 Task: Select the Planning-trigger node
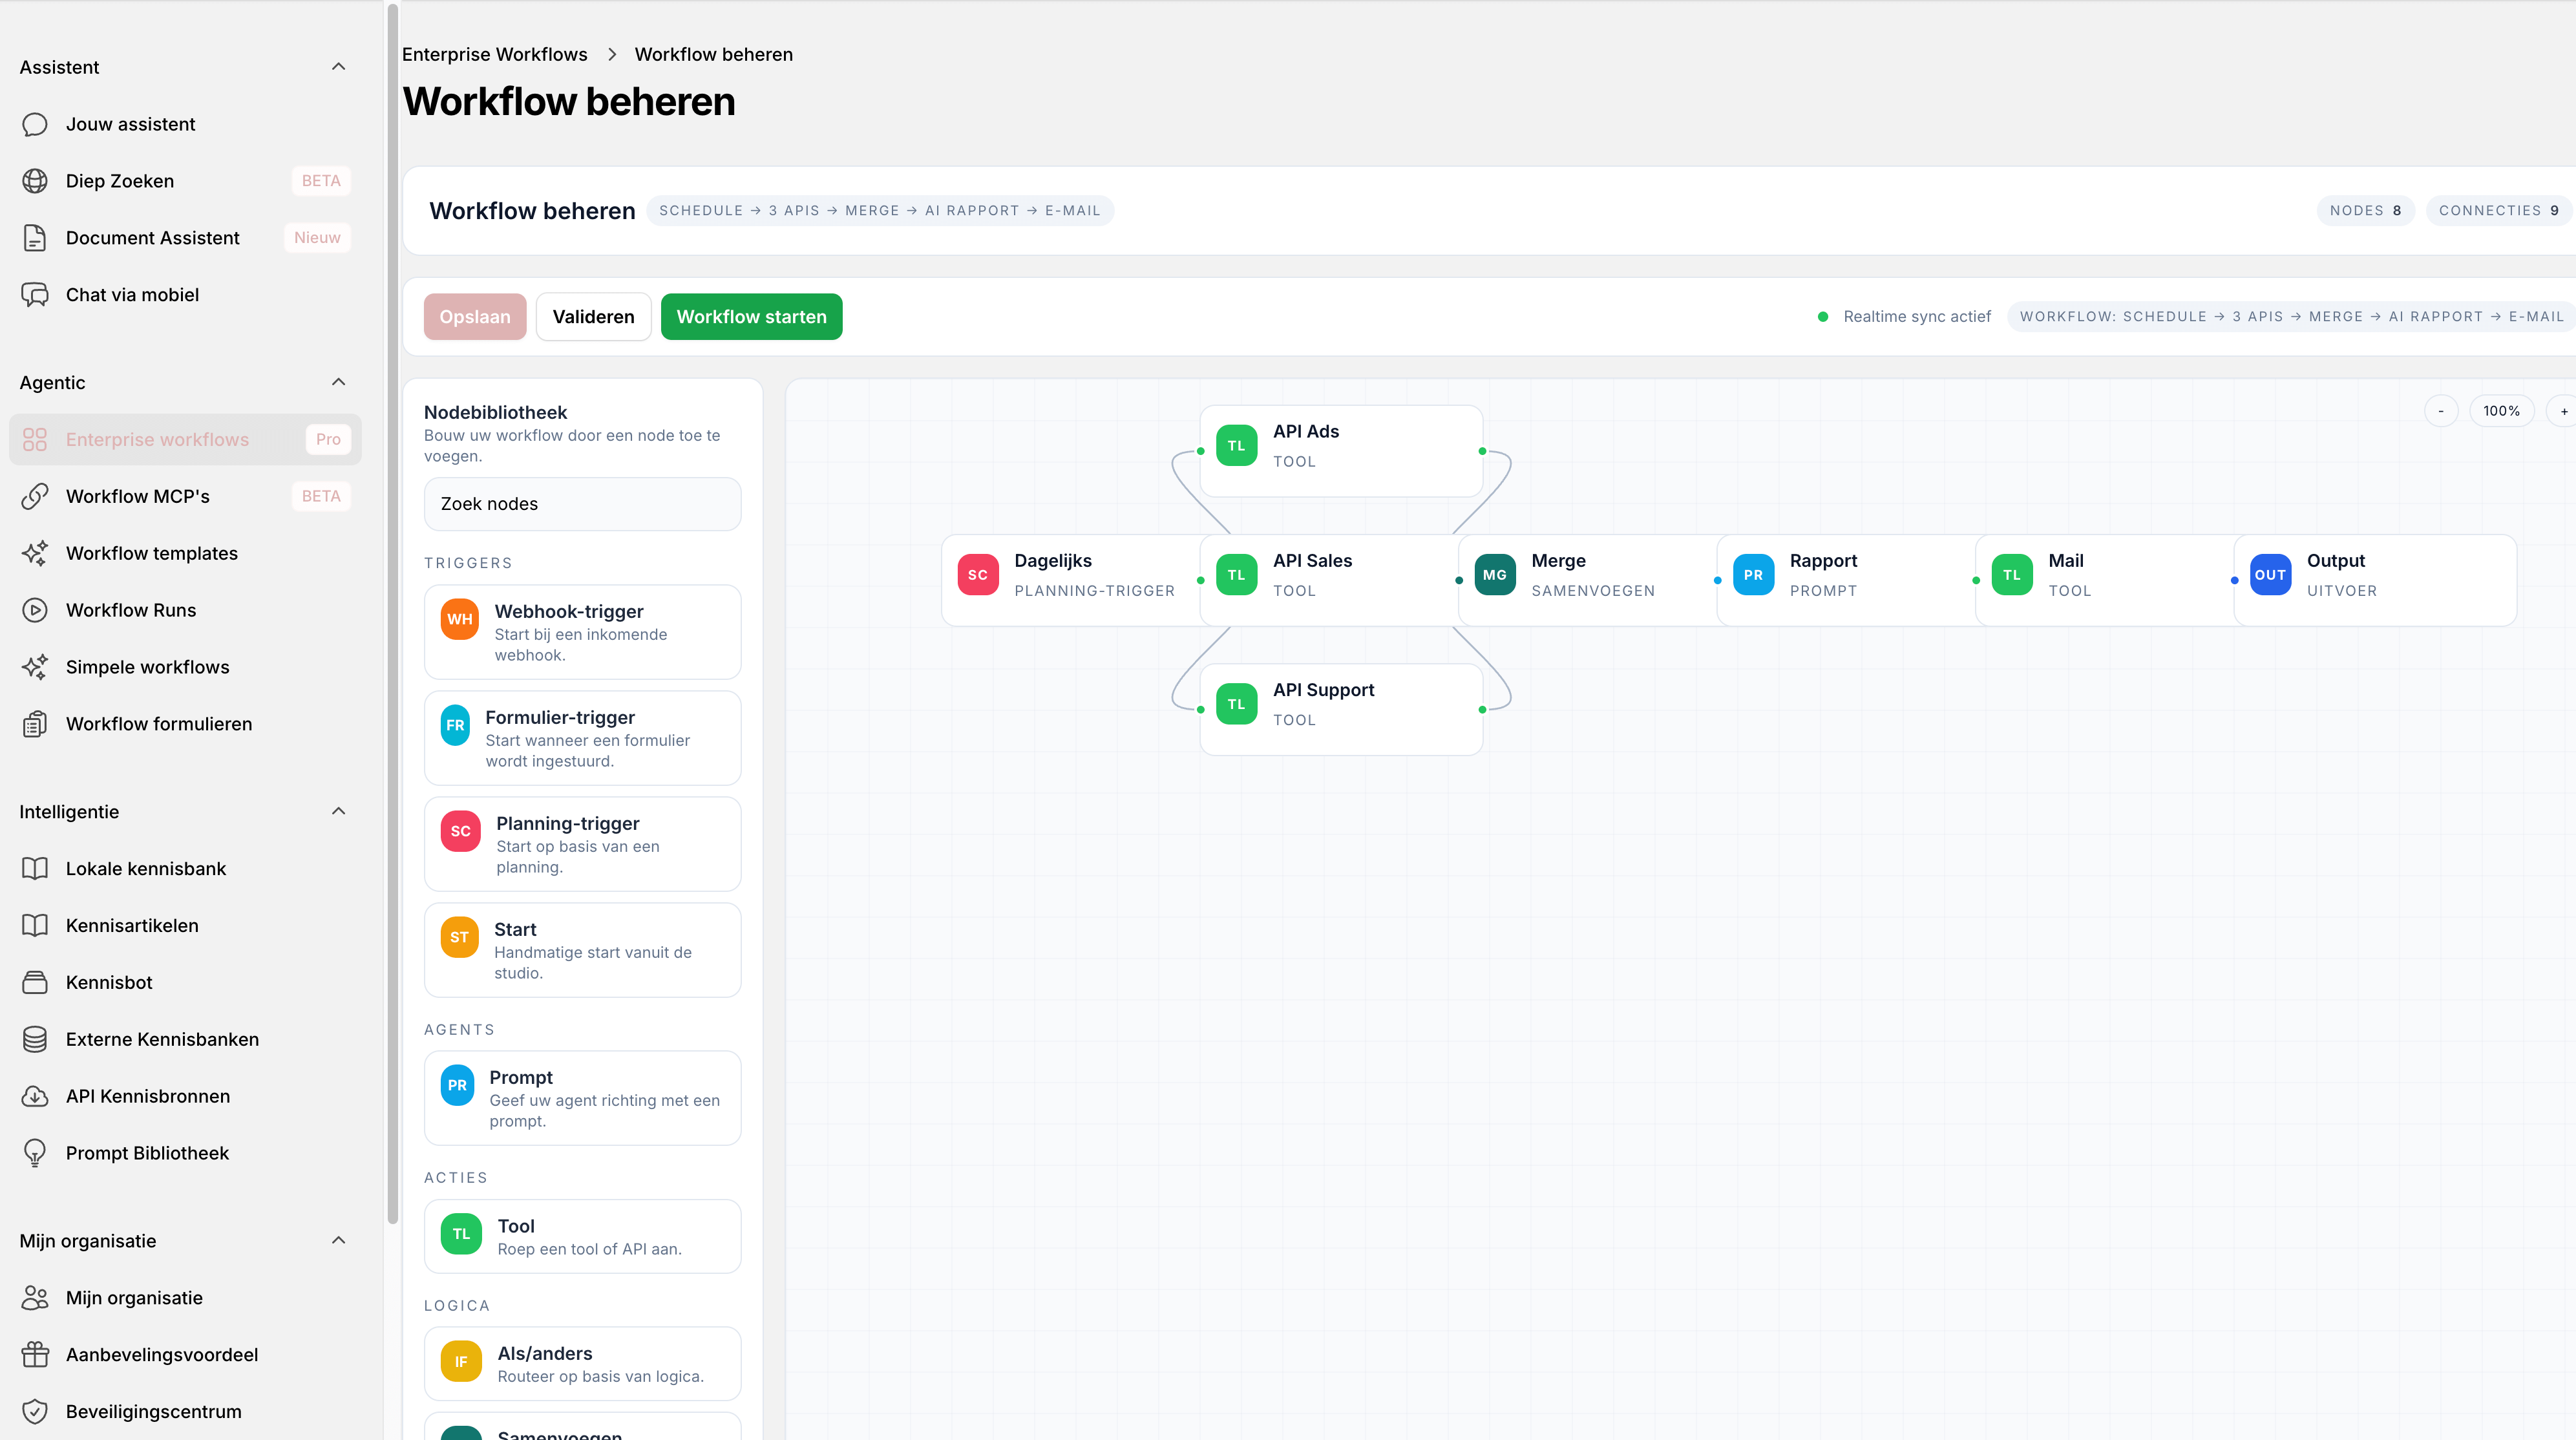coord(582,844)
